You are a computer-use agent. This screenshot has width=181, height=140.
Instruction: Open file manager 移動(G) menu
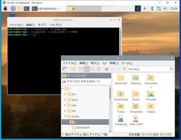(114, 63)
